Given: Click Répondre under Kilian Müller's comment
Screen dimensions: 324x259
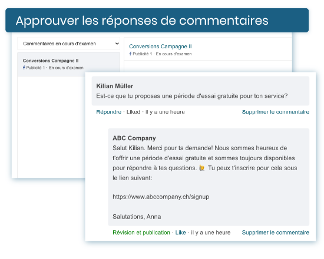Looking at the screenshot, I should click(x=109, y=112).
